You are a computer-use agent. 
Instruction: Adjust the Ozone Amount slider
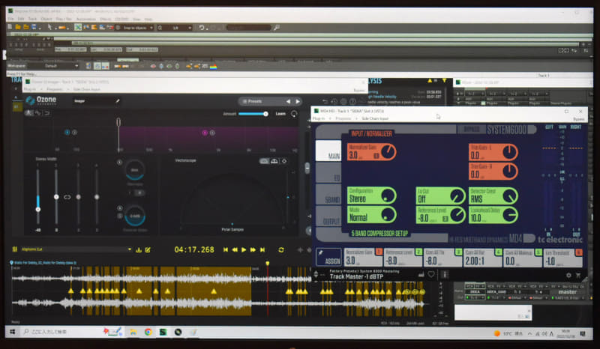point(253,114)
